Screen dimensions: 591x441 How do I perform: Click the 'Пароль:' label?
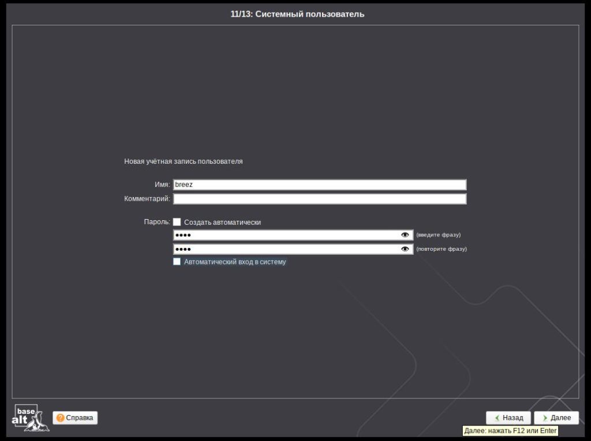[157, 222]
